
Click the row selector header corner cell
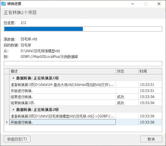pyautogui.click(x=7, y=71)
